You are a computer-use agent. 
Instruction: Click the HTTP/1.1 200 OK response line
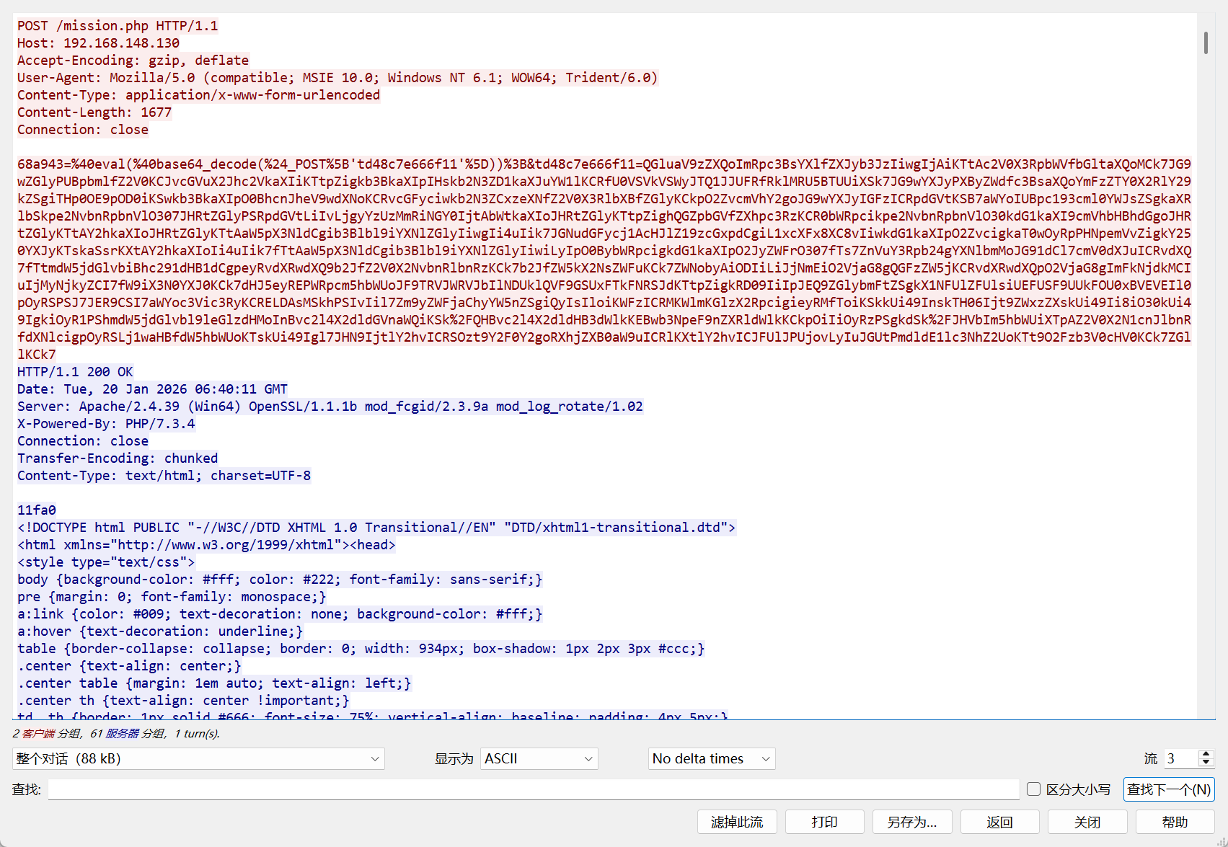(x=75, y=372)
